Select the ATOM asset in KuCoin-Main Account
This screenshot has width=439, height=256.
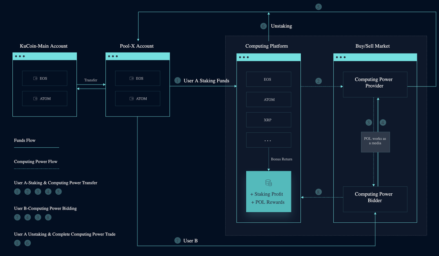pos(44,99)
